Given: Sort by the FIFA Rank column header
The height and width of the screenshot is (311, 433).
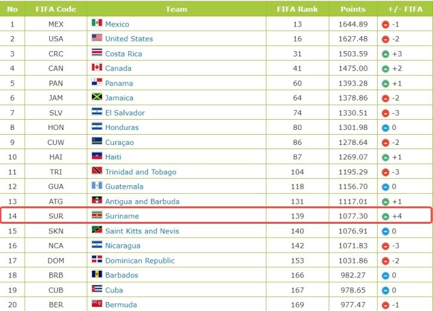Looking at the screenshot, I should tap(297, 9).
